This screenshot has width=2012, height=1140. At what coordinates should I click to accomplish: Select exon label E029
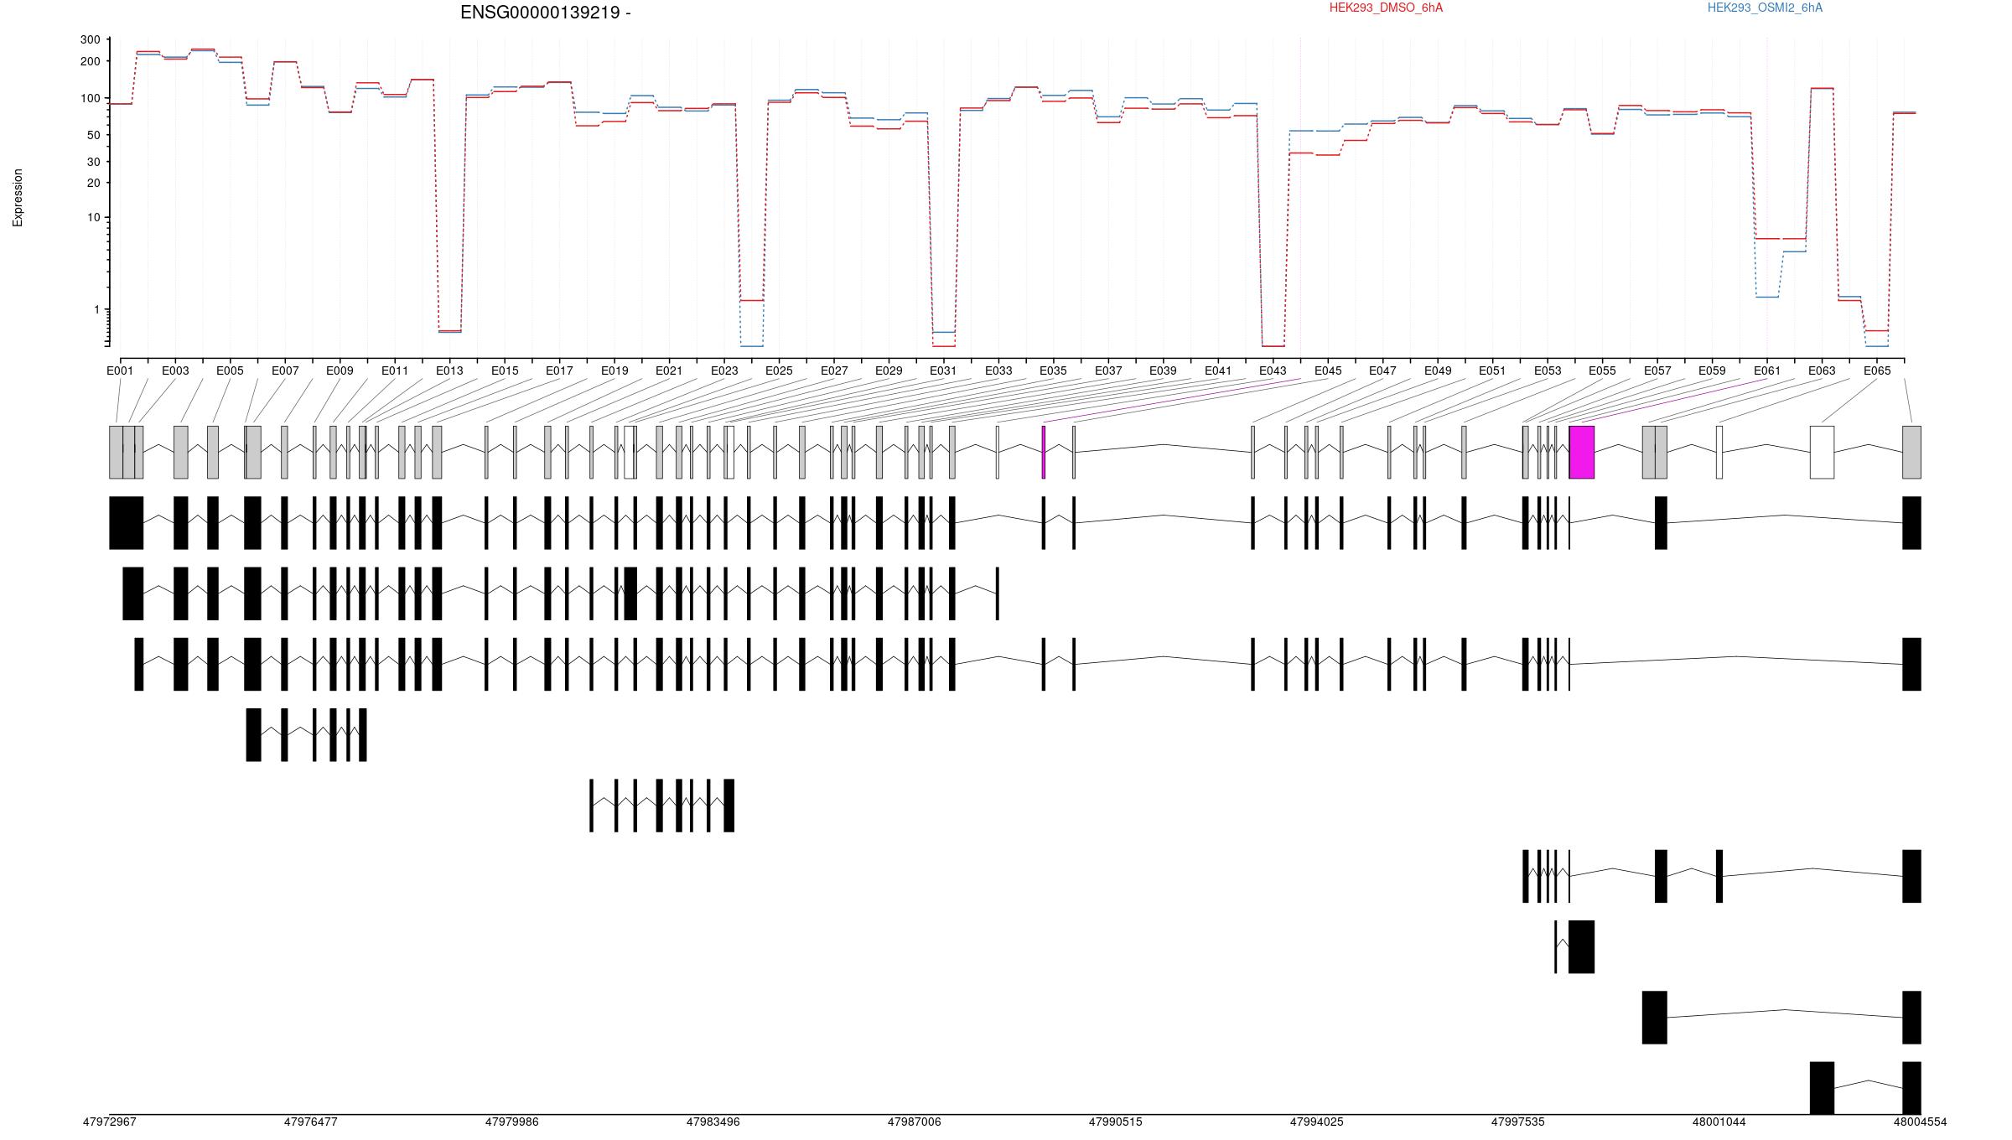pyautogui.click(x=889, y=370)
